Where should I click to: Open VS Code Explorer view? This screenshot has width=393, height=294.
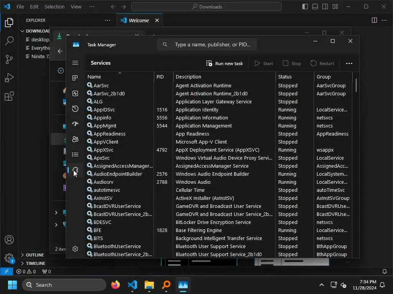(x=9, y=23)
